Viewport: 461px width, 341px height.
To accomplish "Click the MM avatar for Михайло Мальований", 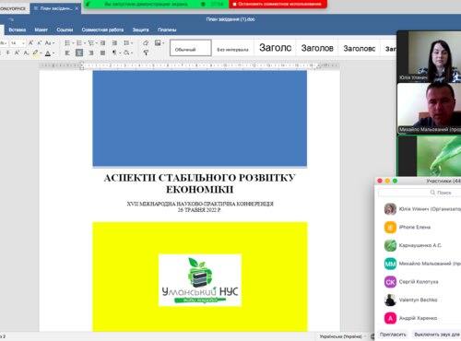I will (390, 264).
